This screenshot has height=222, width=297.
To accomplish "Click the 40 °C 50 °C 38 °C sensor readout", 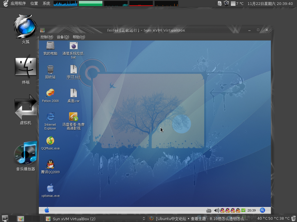I will click(x=274, y=219).
